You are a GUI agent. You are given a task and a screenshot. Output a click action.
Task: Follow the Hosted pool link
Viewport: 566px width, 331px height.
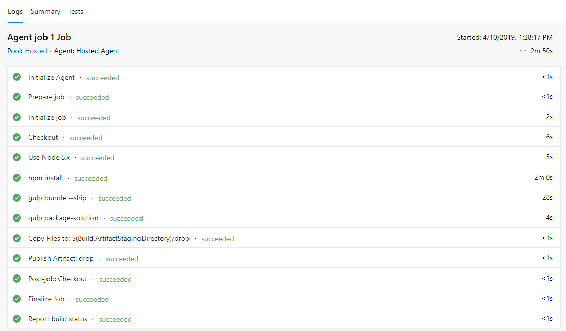36,51
